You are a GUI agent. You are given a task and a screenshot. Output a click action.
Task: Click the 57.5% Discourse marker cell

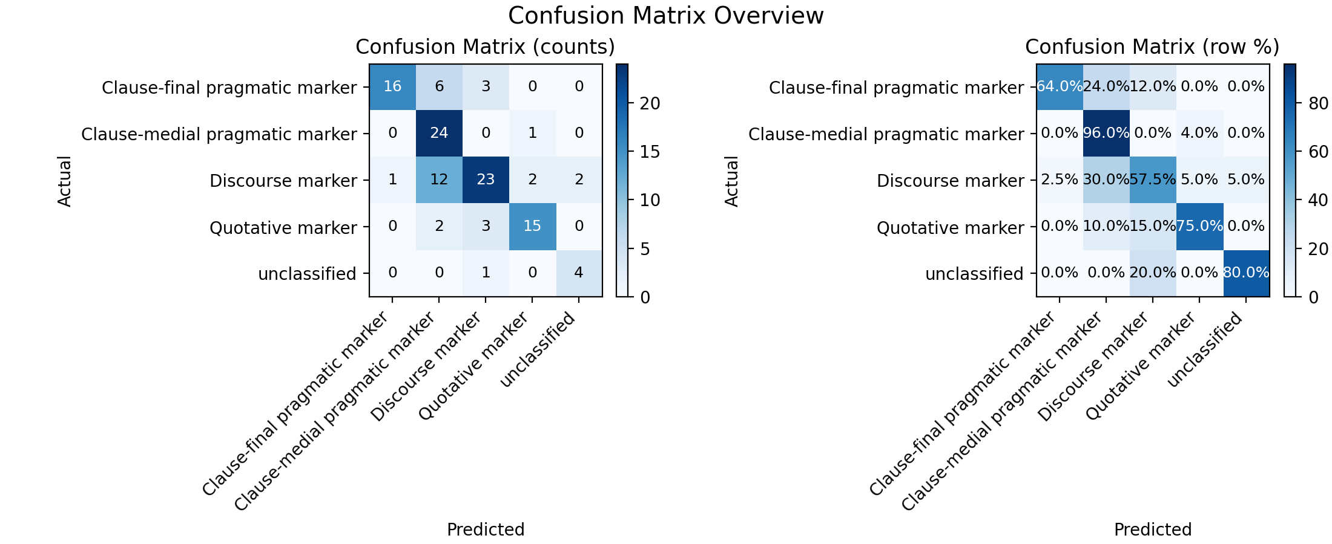[x=1153, y=180]
